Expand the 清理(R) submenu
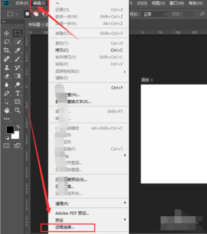 (x=125, y=203)
